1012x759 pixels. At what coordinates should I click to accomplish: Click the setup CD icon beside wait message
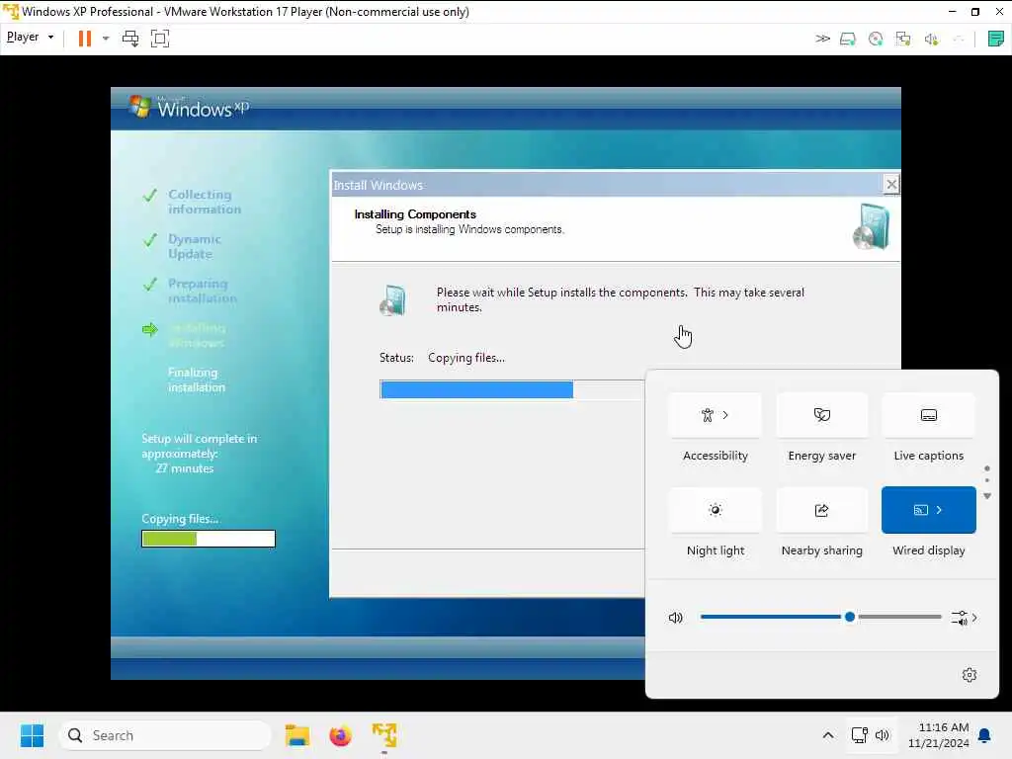point(393,300)
